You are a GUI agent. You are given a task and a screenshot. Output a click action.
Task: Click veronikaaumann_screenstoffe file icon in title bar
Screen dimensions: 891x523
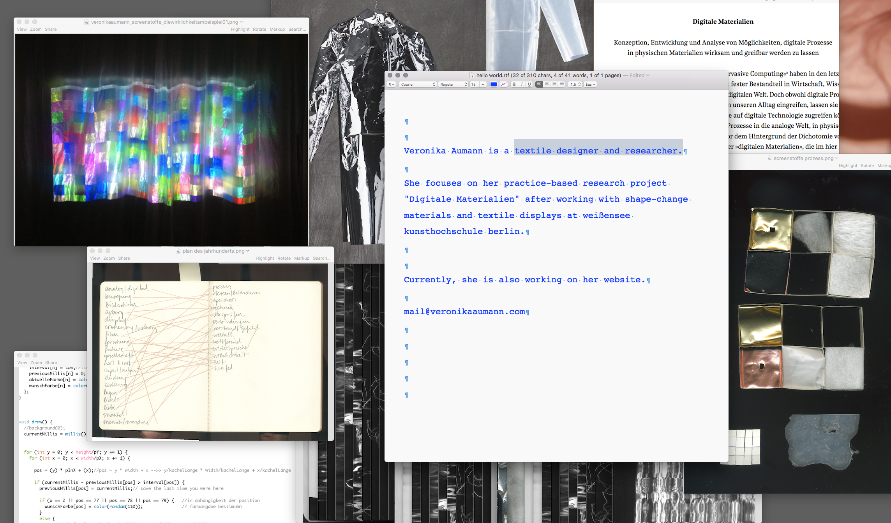pos(86,22)
